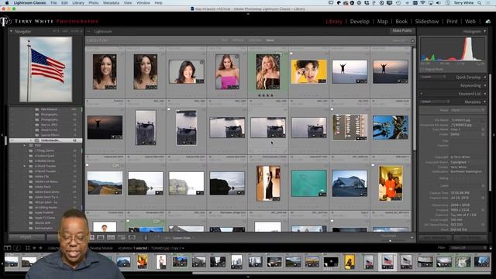
Task: Select the Painter spray can tool
Action: pyautogui.click(x=146, y=238)
